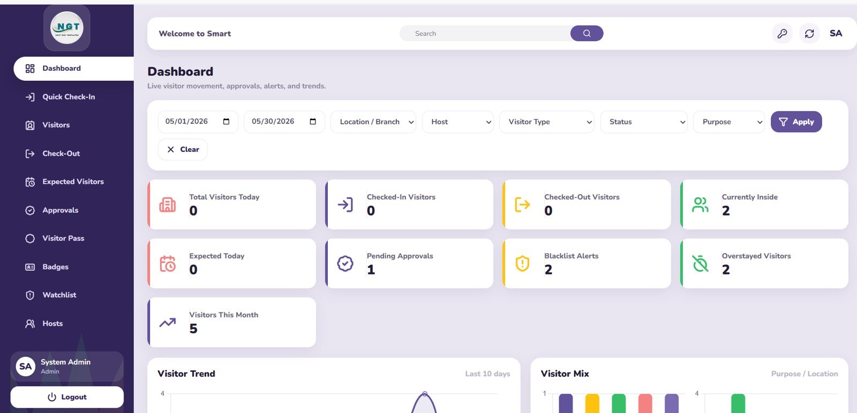
Task: Click the key icon in header
Action: pyautogui.click(x=782, y=34)
